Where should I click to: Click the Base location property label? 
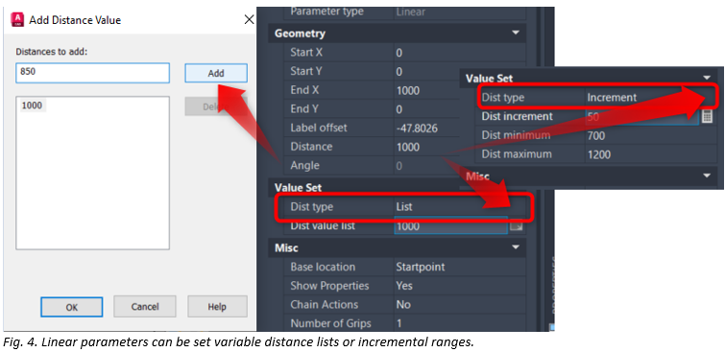pyautogui.click(x=323, y=267)
